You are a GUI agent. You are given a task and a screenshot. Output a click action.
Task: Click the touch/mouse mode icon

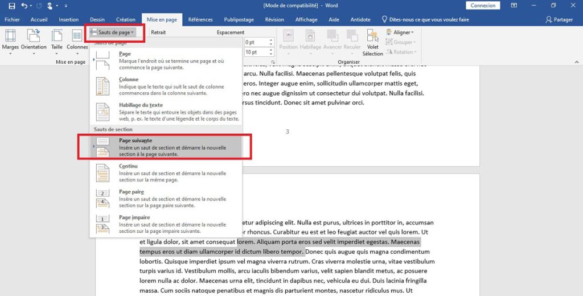tap(51, 6)
